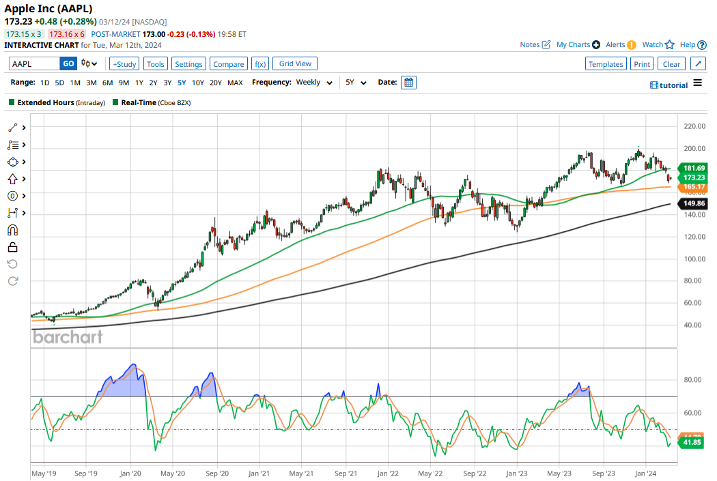Viewport: 717px width, 481px height.
Task: Open the 5Y period dropdown
Action: (x=356, y=83)
